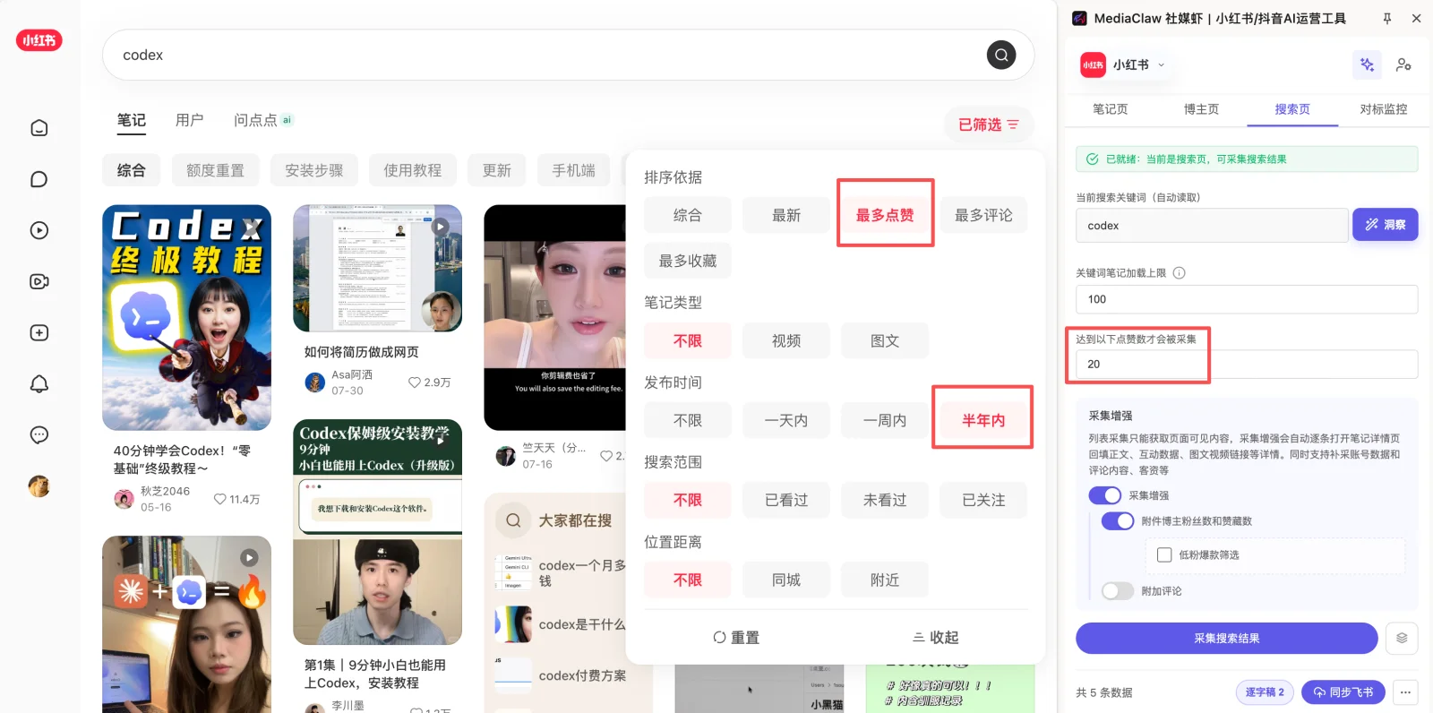Image resolution: width=1433 pixels, height=713 pixels.
Task: Switch to the 问点点 AI tab
Action: 262,120
